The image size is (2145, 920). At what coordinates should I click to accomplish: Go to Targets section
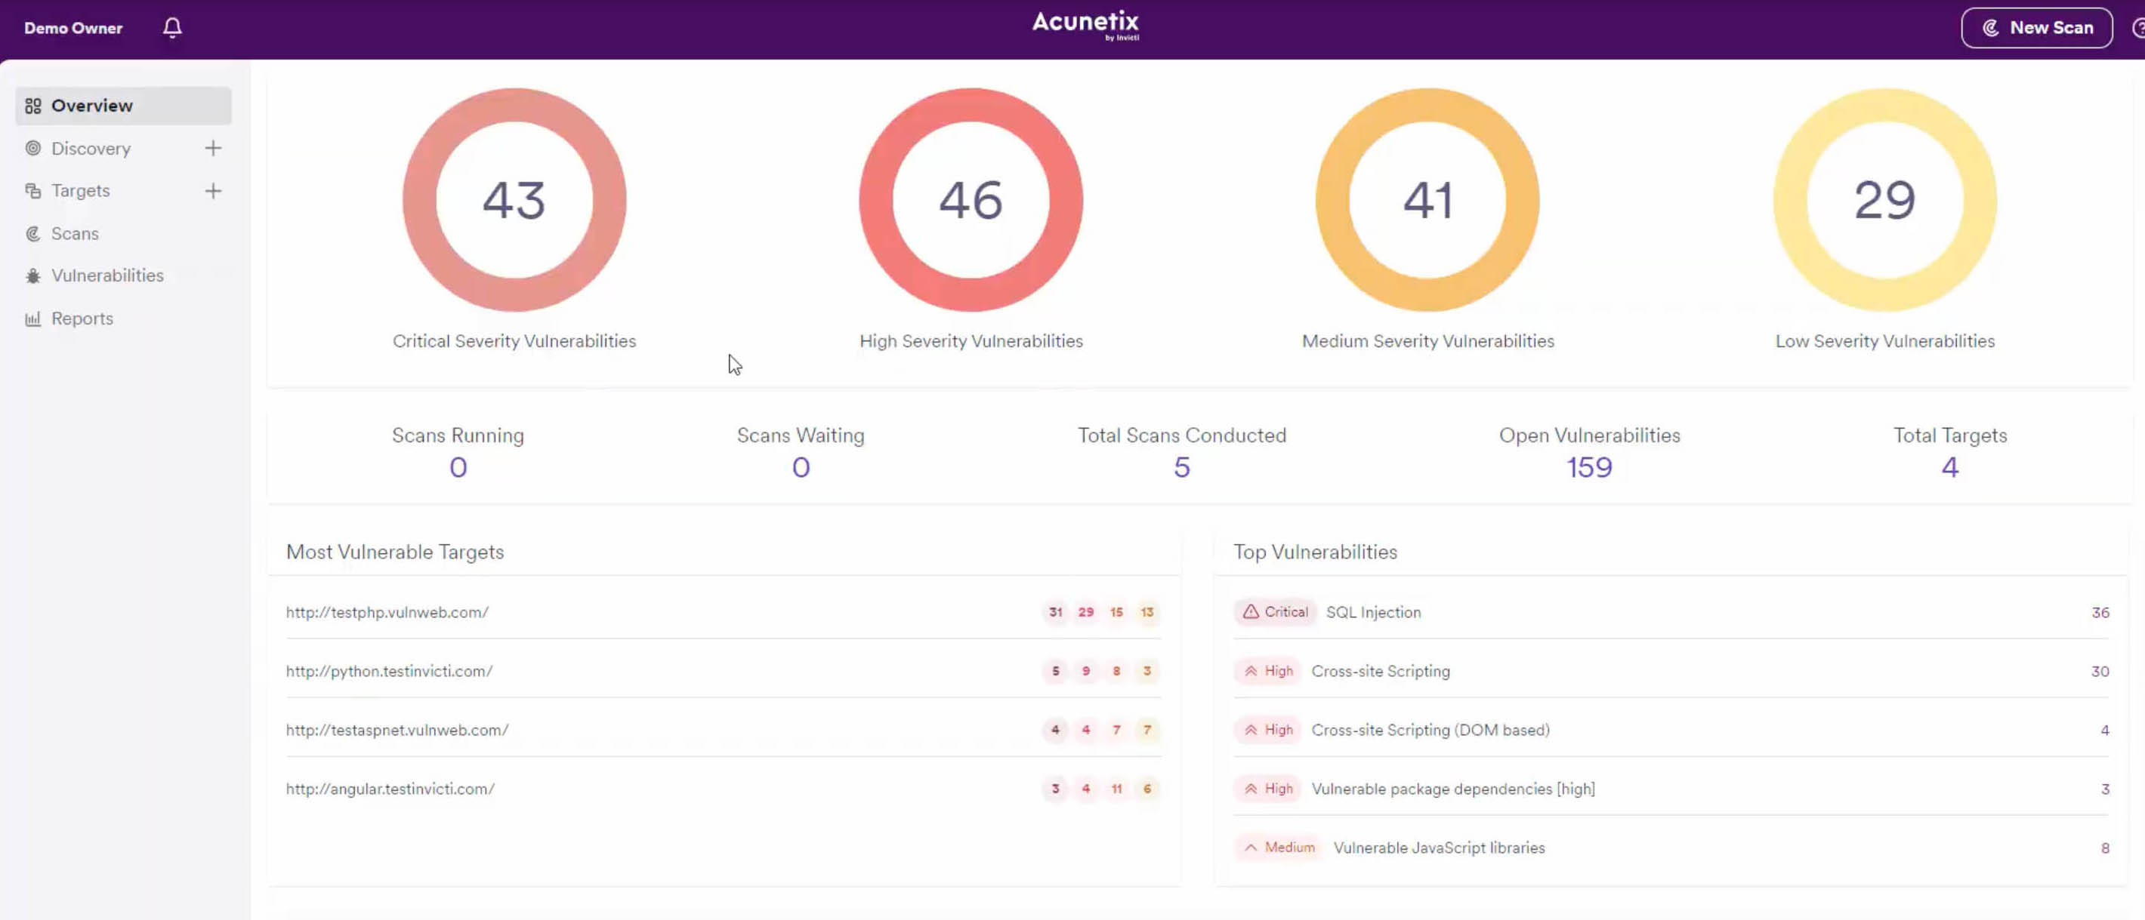81,190
